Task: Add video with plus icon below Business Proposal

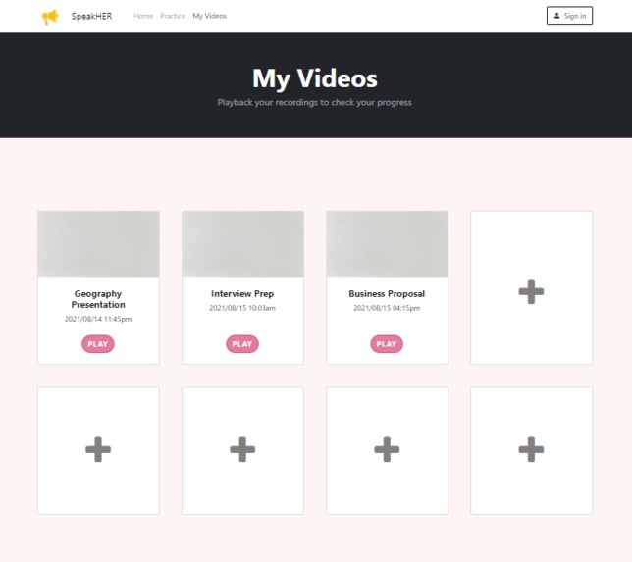Action: point(387,449)
